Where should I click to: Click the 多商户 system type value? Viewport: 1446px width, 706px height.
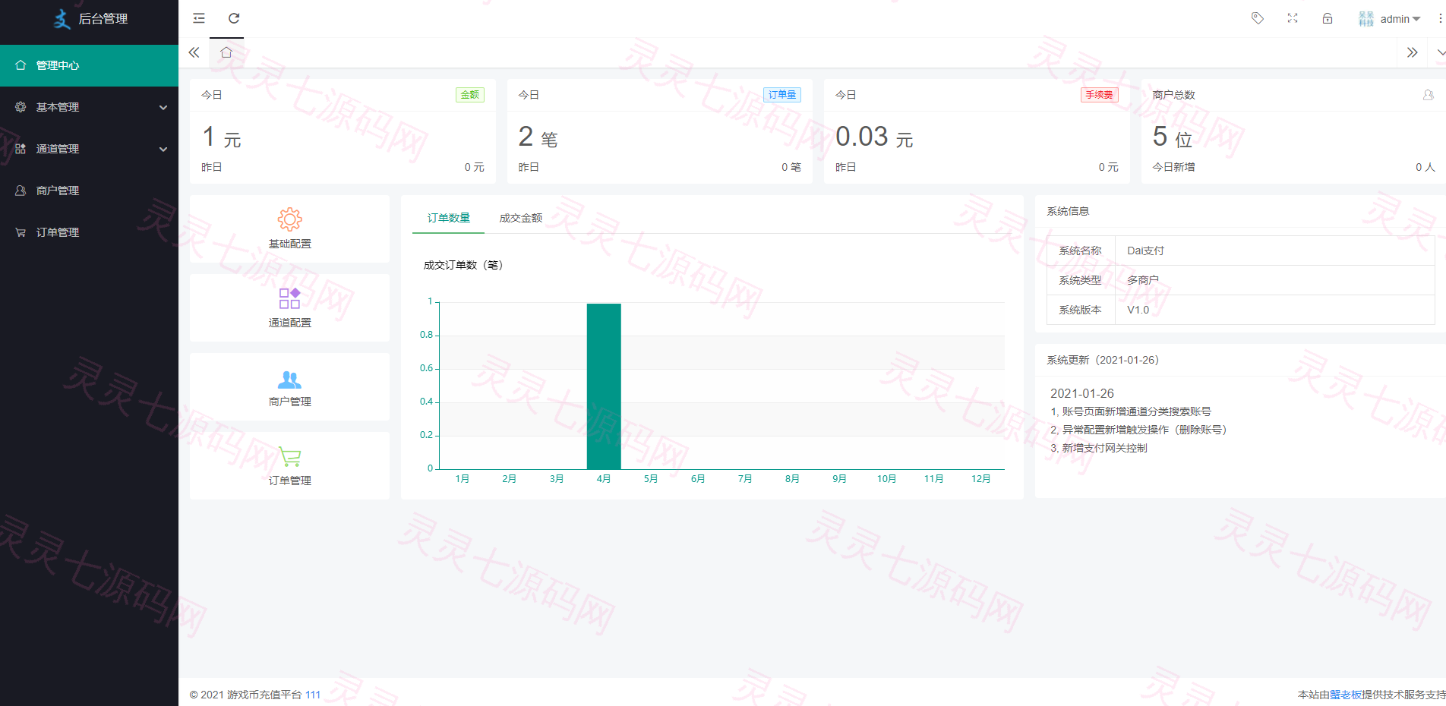1143,280
